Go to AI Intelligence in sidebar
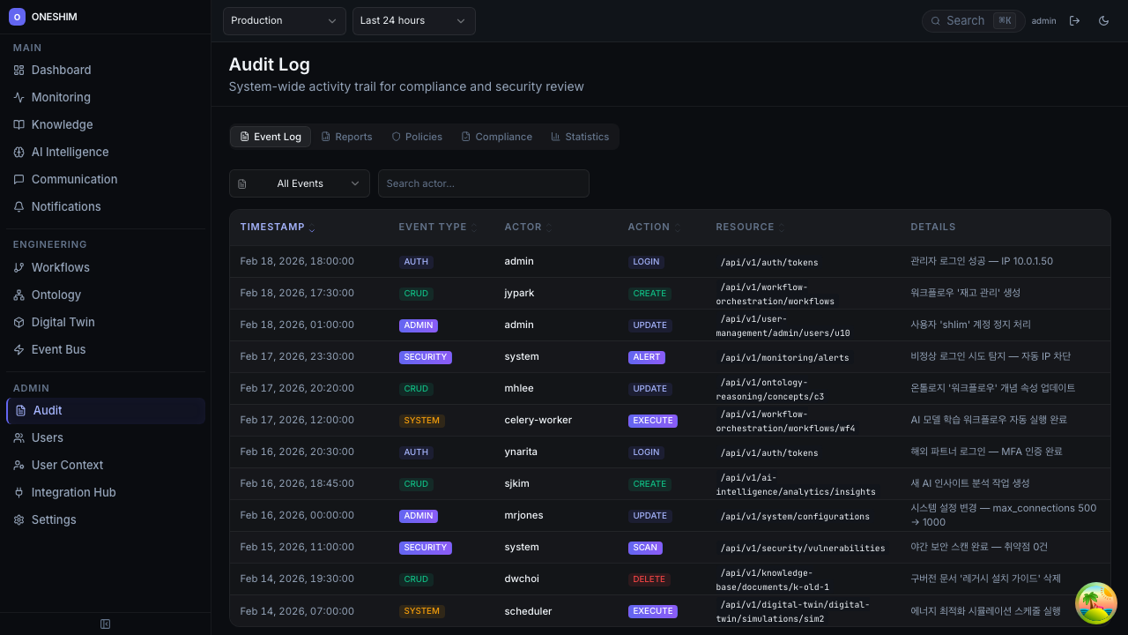This screenshot has height=635, width=1128. pos(70,152)
